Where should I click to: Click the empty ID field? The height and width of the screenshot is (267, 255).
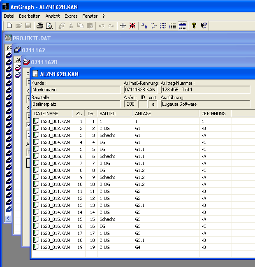143,104
